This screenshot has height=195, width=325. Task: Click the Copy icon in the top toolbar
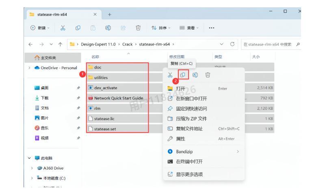click(78, 28)
